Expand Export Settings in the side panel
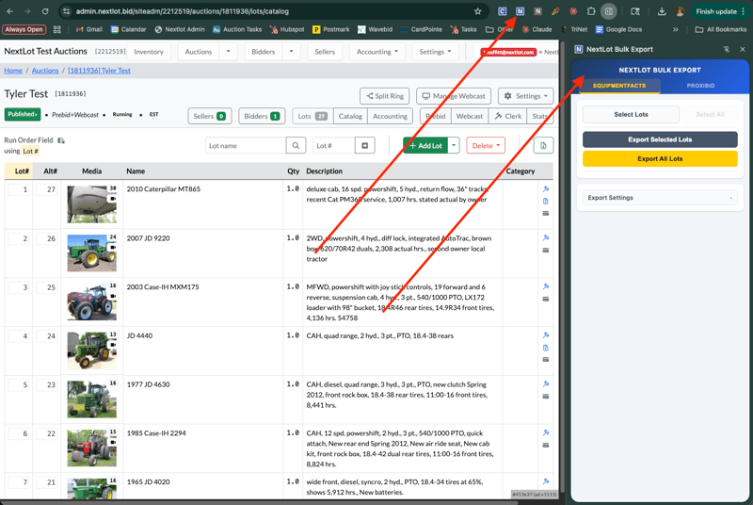 coord(660,198)
